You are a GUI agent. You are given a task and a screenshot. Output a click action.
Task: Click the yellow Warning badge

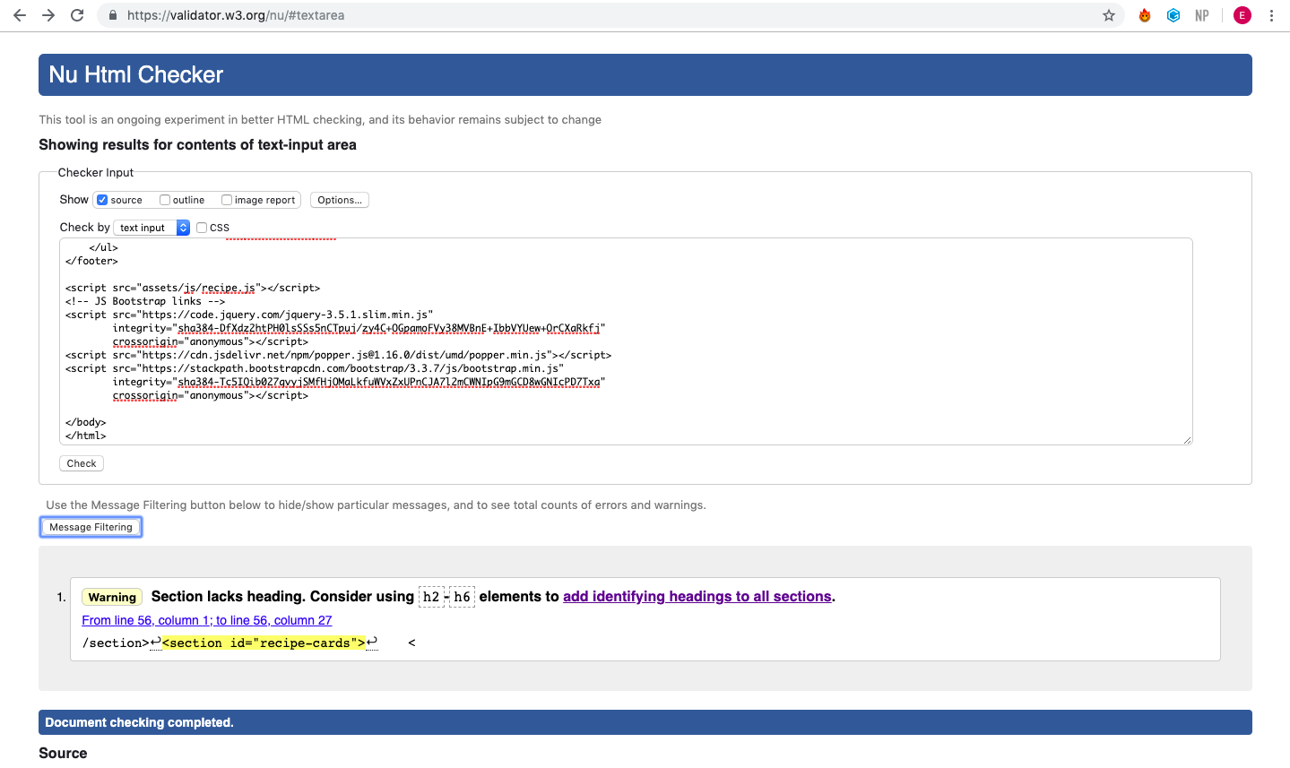(112, 597)
